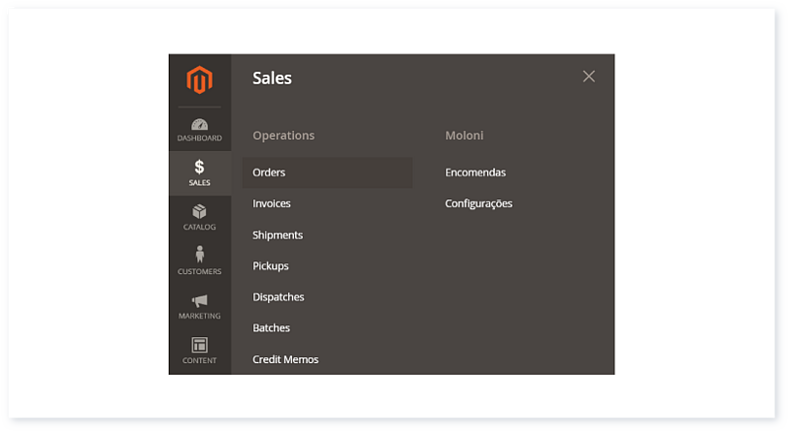
Task: Click the Moloni section heading
Action: tap(464, 135)
